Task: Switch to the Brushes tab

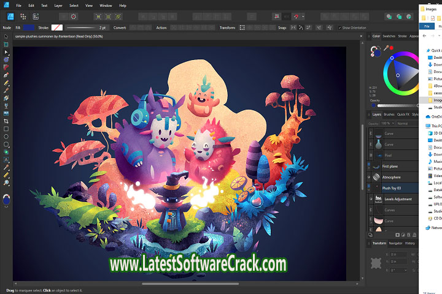Action: (x=389, y=115)
